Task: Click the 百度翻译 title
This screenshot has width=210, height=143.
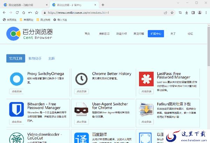Action: pos(99,135)
